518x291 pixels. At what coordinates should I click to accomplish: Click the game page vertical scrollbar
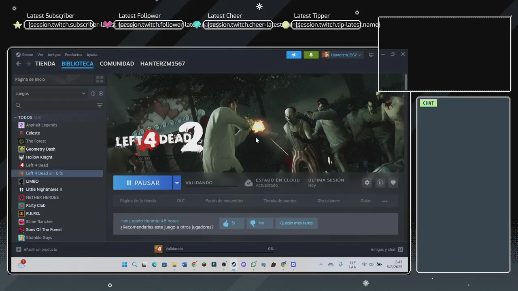point(406,82)
